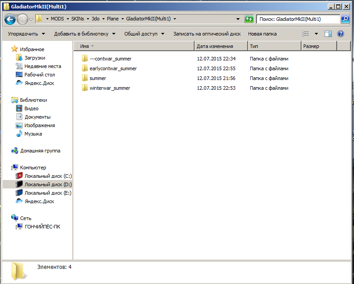
Task: Open the Видео library
Action: coord(31,108)
